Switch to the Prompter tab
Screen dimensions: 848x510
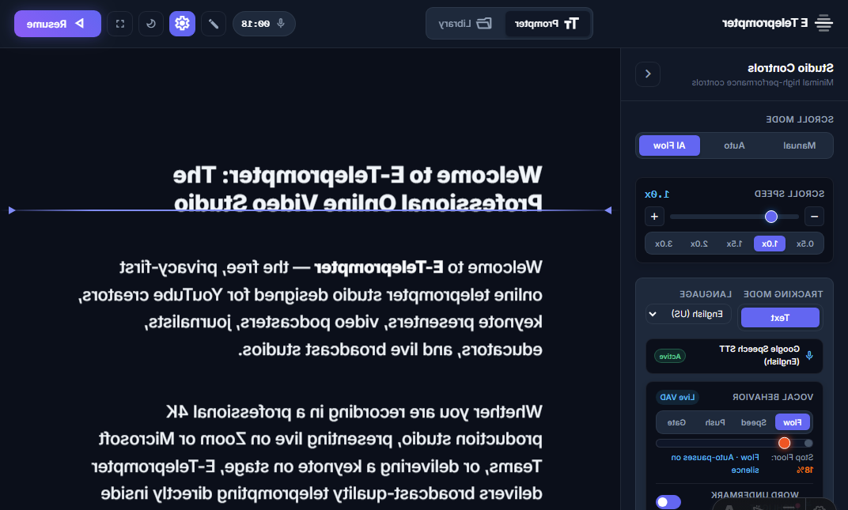point(547,24)
